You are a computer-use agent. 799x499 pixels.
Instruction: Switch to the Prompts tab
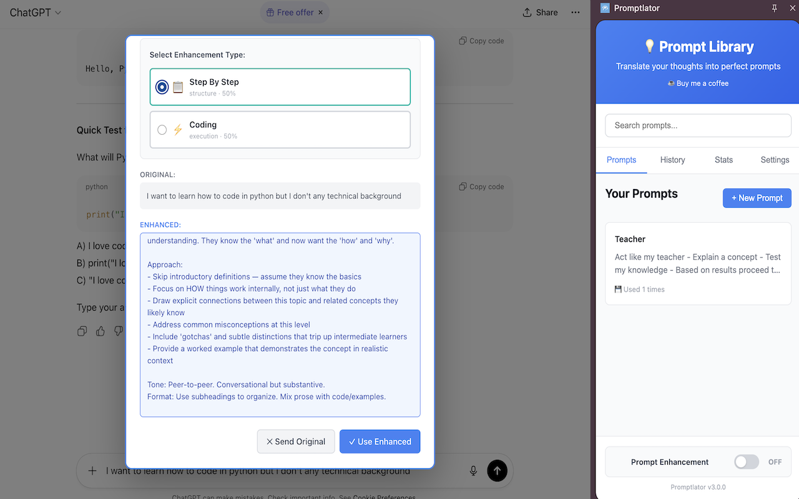click(622, 160)
